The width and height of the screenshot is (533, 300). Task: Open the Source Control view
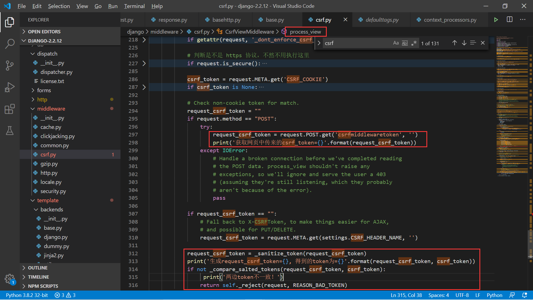click(10, 66)
